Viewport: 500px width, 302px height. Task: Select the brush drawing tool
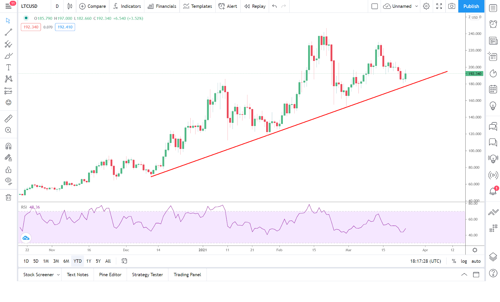8,56
